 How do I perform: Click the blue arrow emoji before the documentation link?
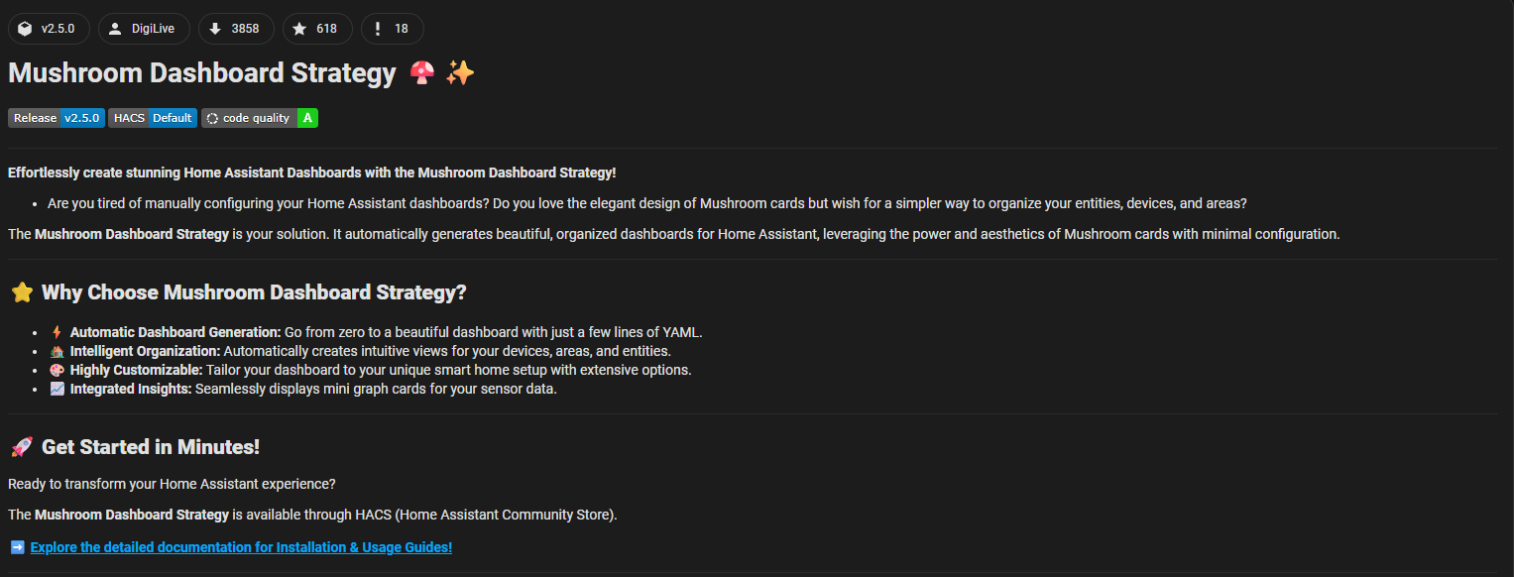17,547
